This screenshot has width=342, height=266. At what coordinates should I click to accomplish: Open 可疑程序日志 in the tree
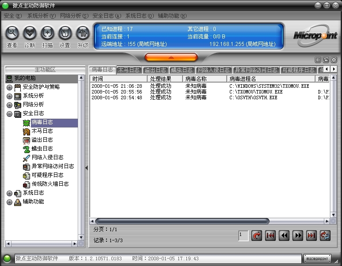pyautogui.click(x=48, y=175)
